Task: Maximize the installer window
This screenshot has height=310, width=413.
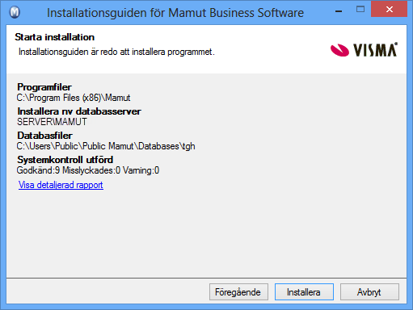Action: coord(360,10)
